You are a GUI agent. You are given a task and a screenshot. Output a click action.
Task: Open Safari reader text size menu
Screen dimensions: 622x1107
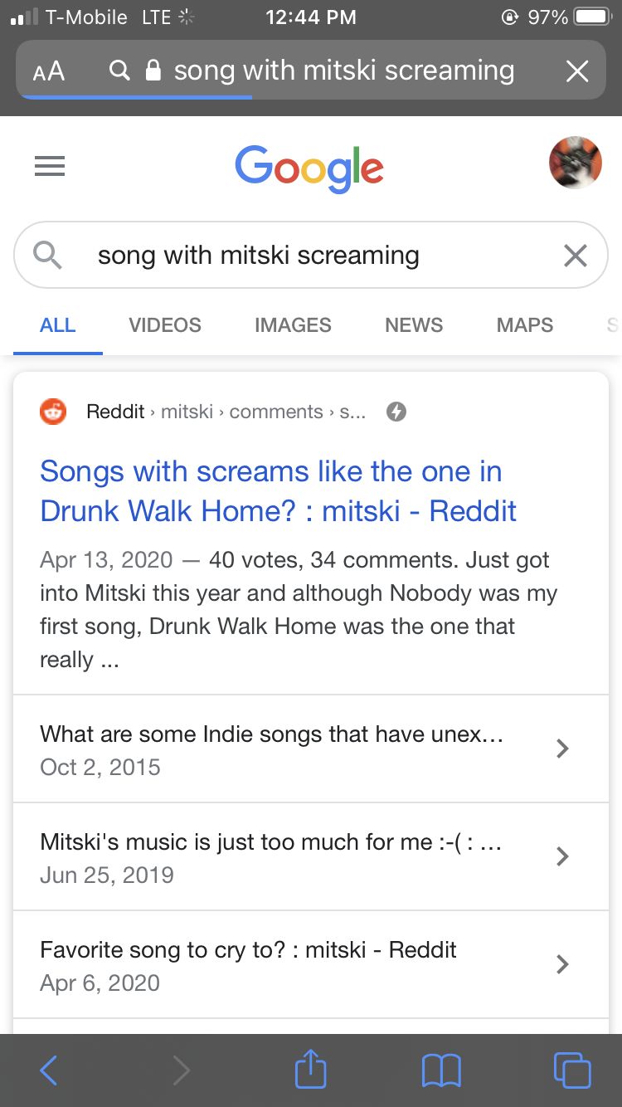click(49, 71)
